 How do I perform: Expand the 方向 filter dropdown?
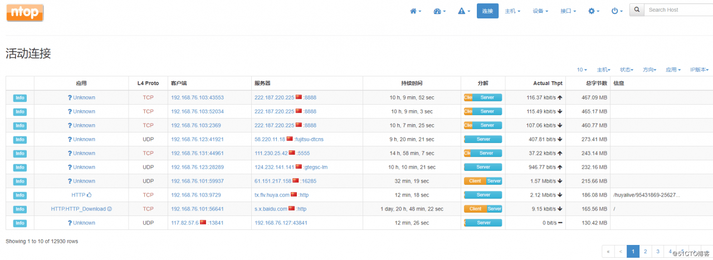pos(649,70)
